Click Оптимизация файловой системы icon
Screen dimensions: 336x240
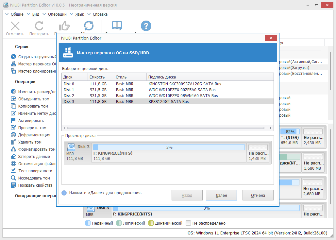[x=13, y=163]
